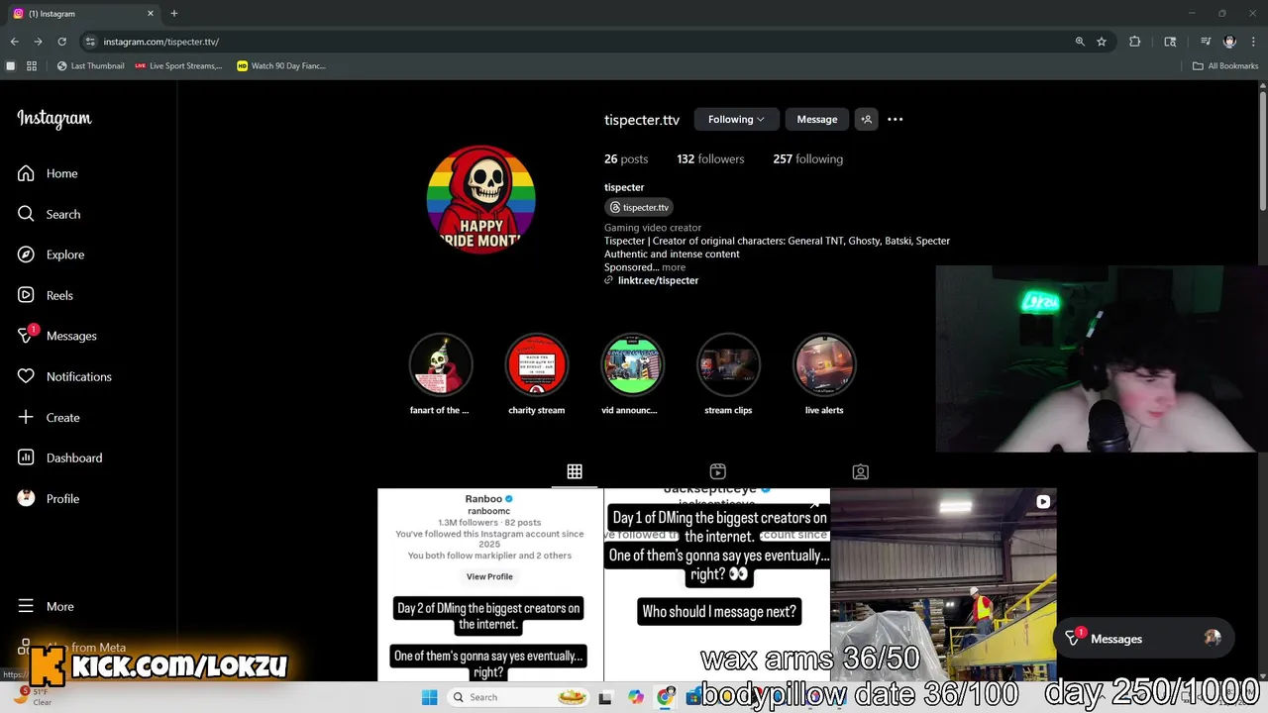This screenshot has height=713, width=1268.
Task: Switch to the Tagged posts tab
Action: click(861, 471)
